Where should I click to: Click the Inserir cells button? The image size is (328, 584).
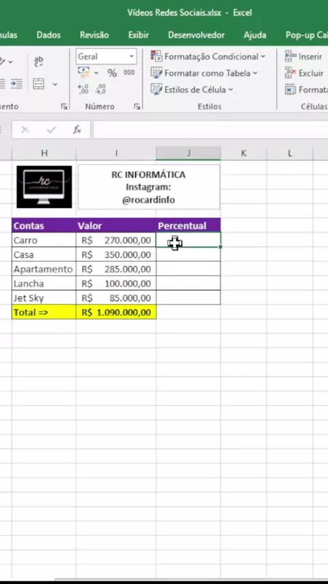pos(303,57)
